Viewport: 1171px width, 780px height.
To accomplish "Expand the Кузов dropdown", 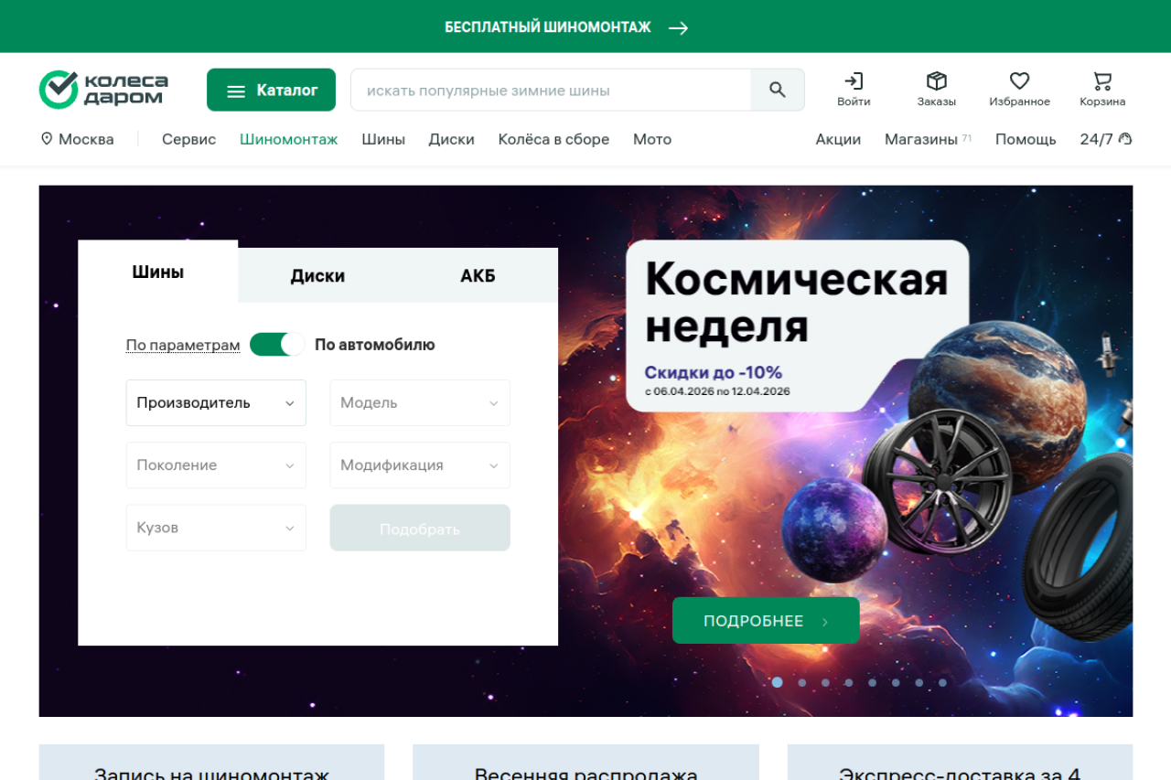I will coord(216,528).
